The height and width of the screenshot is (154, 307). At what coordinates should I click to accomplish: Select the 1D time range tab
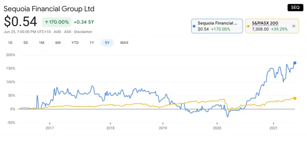(10, 43)
